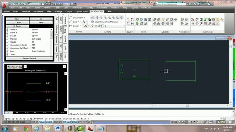Toggle TPY in status bar
This screenshot has height=132, width=236.
[x=85, y=122]
